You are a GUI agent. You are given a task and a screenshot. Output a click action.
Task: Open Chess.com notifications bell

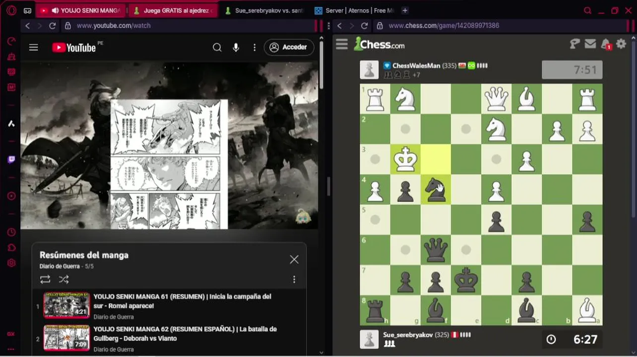tap(606, 45)
